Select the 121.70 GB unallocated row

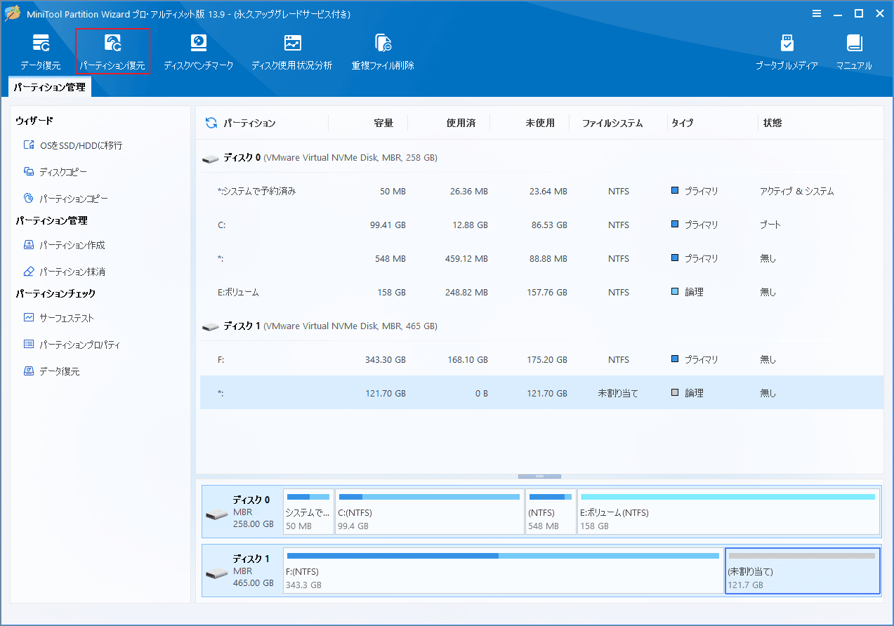click(x=541, y=393)
